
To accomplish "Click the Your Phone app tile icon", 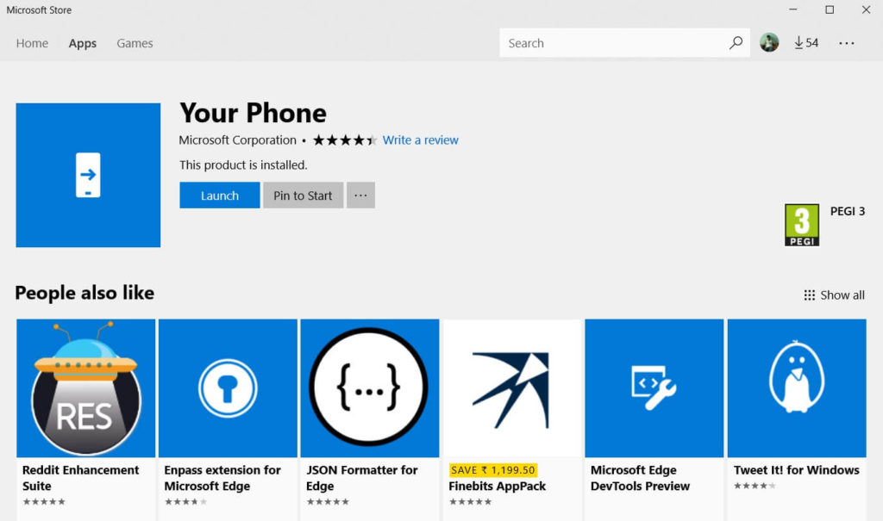I will pos(88,176).
